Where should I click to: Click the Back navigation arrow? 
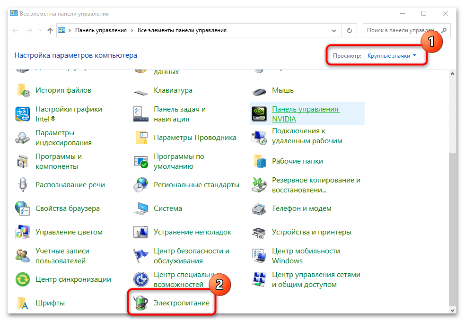pos(16,30)
